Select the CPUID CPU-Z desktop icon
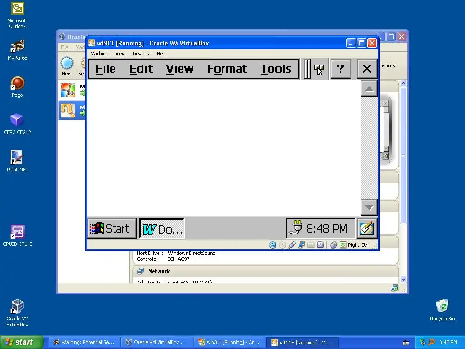465x349 pixels. (17, 236)
